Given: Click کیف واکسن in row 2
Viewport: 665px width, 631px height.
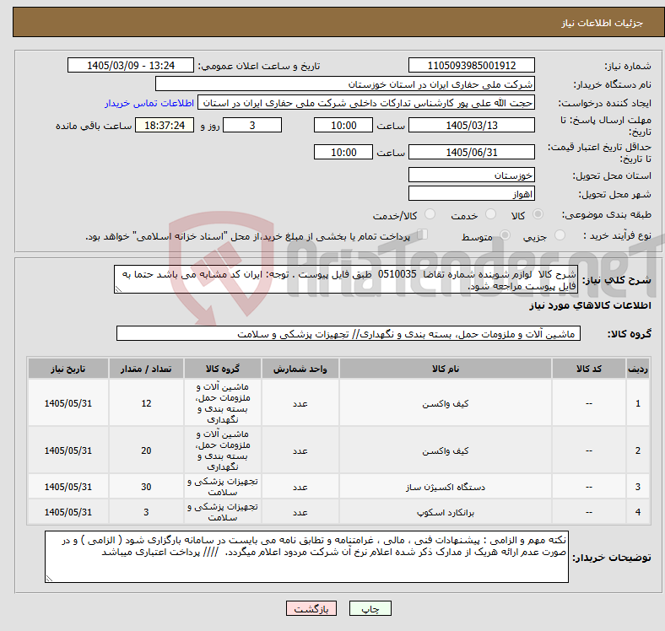Looking at the screenshot, I should [x=446, y=450].
